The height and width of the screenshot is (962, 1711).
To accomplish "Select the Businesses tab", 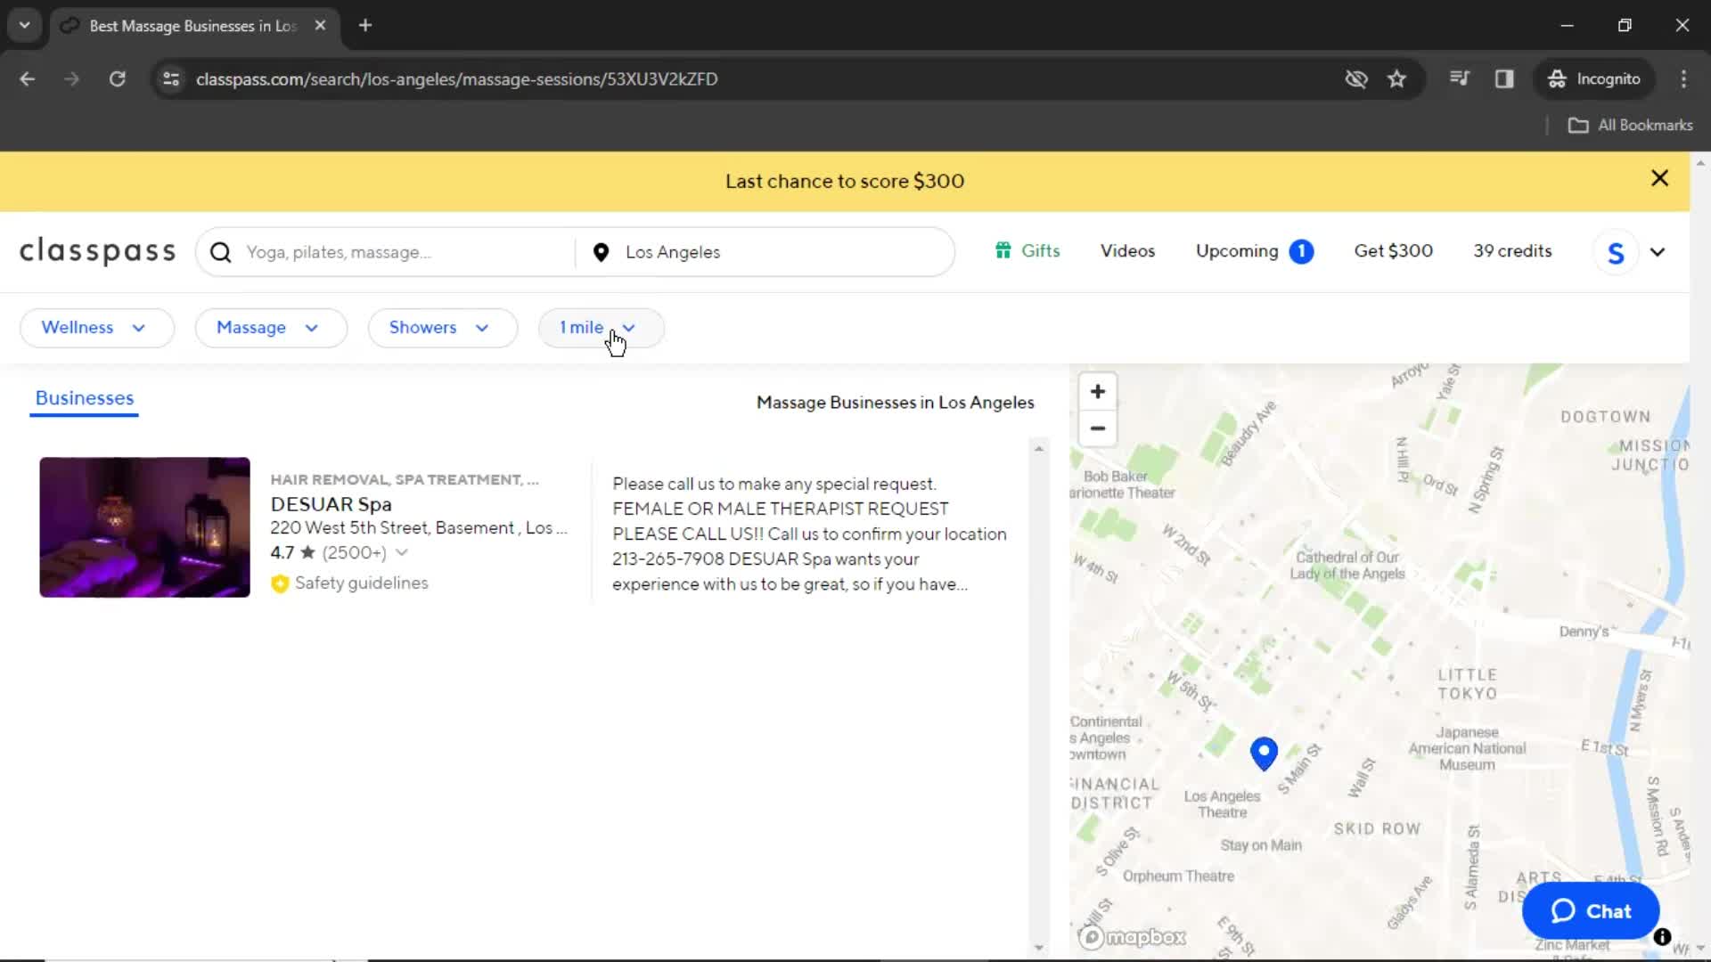I will (85, 398).
